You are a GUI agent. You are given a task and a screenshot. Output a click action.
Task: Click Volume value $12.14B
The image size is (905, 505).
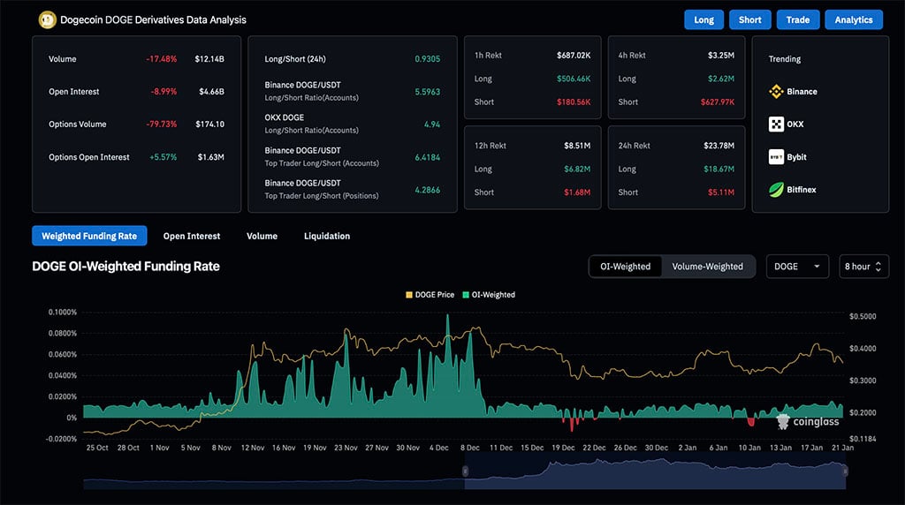[x=209, y=59]
